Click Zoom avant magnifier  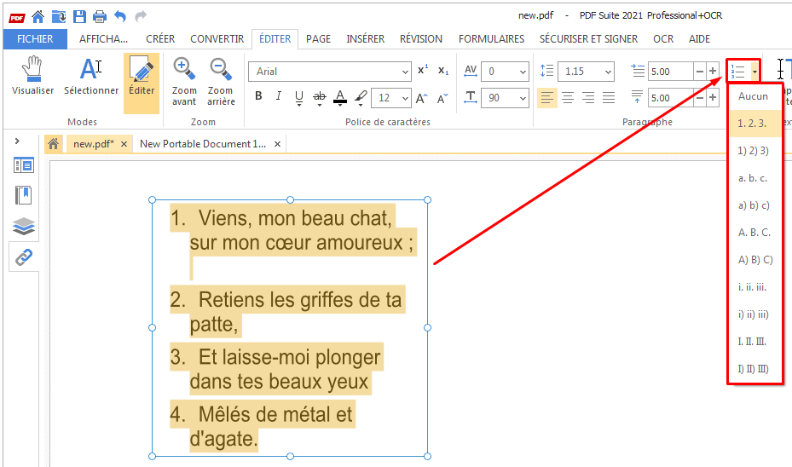(184, 82)
